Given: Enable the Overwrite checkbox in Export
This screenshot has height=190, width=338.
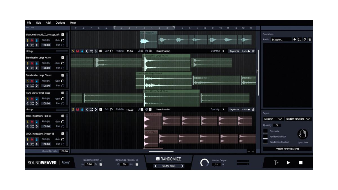Looking at the screenshot, I should [265, 131].
